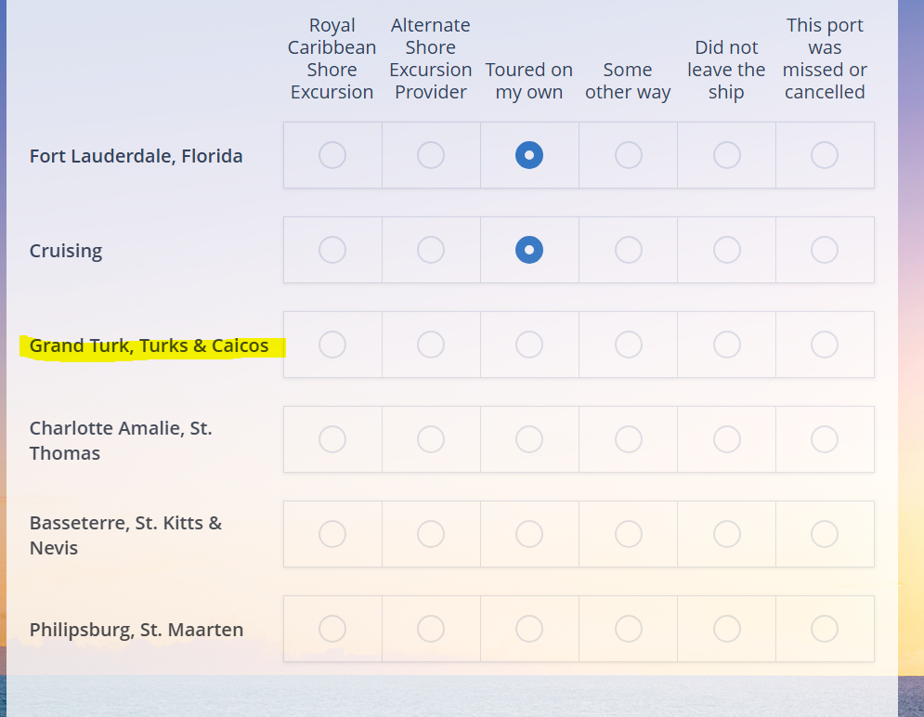This screenshot has width=924, height=717.
Task: Mark Grand Turk as Toured on my own
Action: pos(529,345)
